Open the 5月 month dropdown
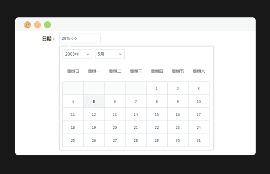Image resolution: width=270 pixels, height=174 pixels. point(110,54)
